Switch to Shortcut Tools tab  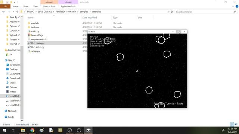click(49, 6)
